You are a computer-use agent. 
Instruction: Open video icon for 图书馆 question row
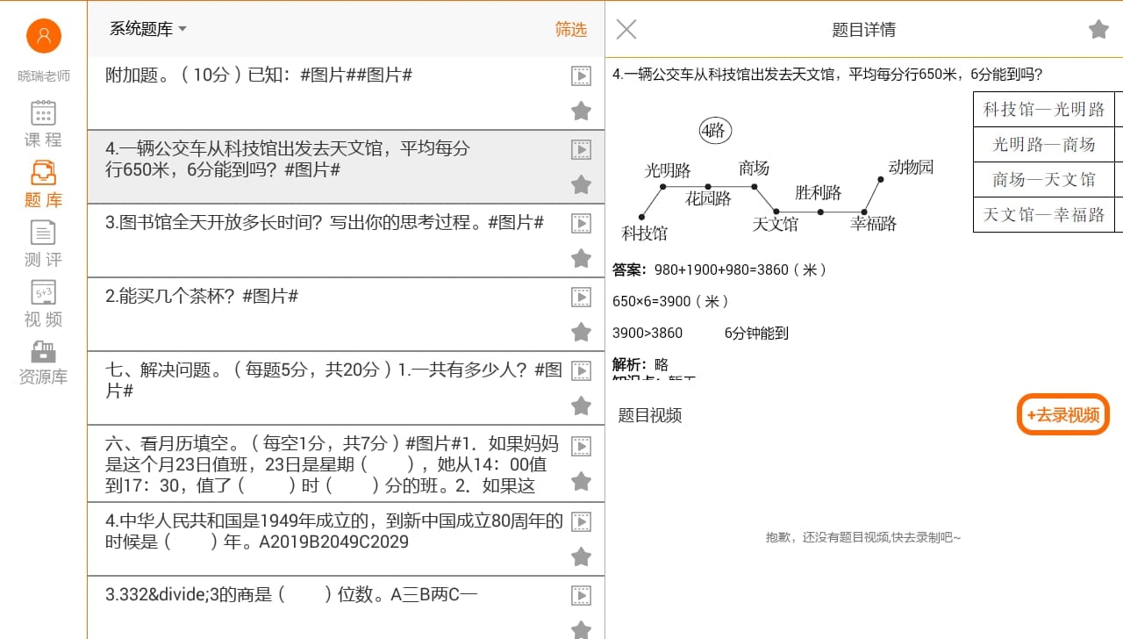pos(581,223)
